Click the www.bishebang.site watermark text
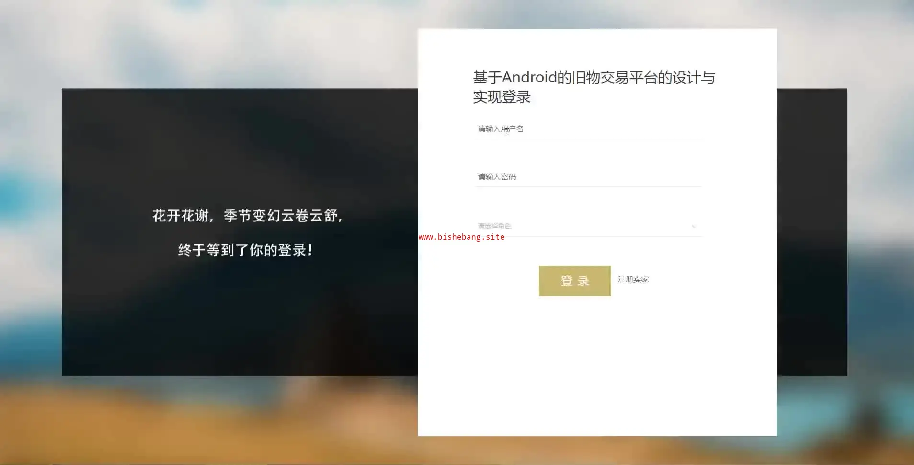This screenshot has height=465, width=914. tap(461, 237)
